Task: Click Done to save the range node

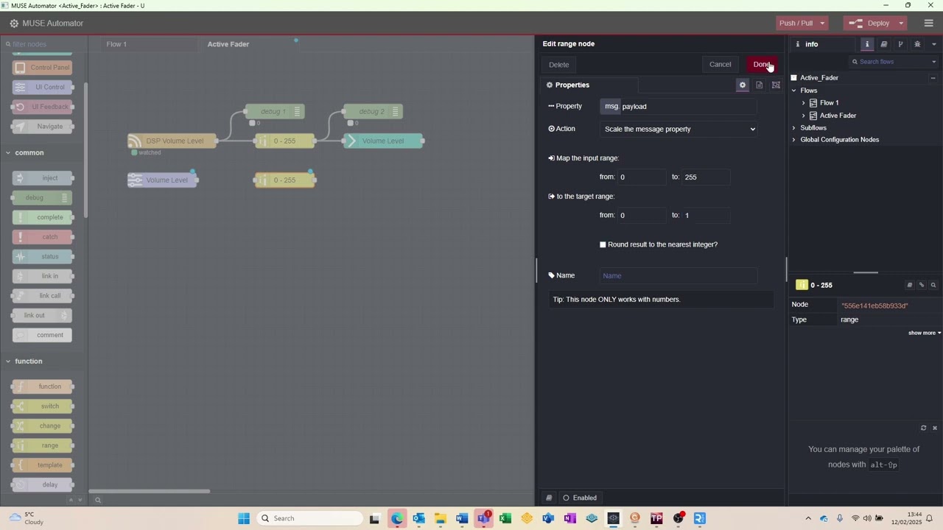Action: click(x=762, y=65)
